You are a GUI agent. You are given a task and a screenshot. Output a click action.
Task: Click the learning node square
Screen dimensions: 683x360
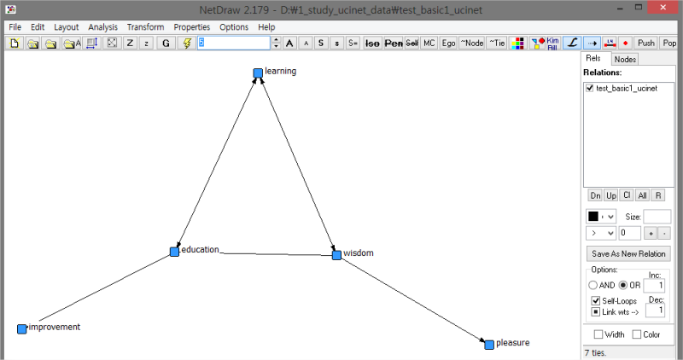tap(258, 73)
